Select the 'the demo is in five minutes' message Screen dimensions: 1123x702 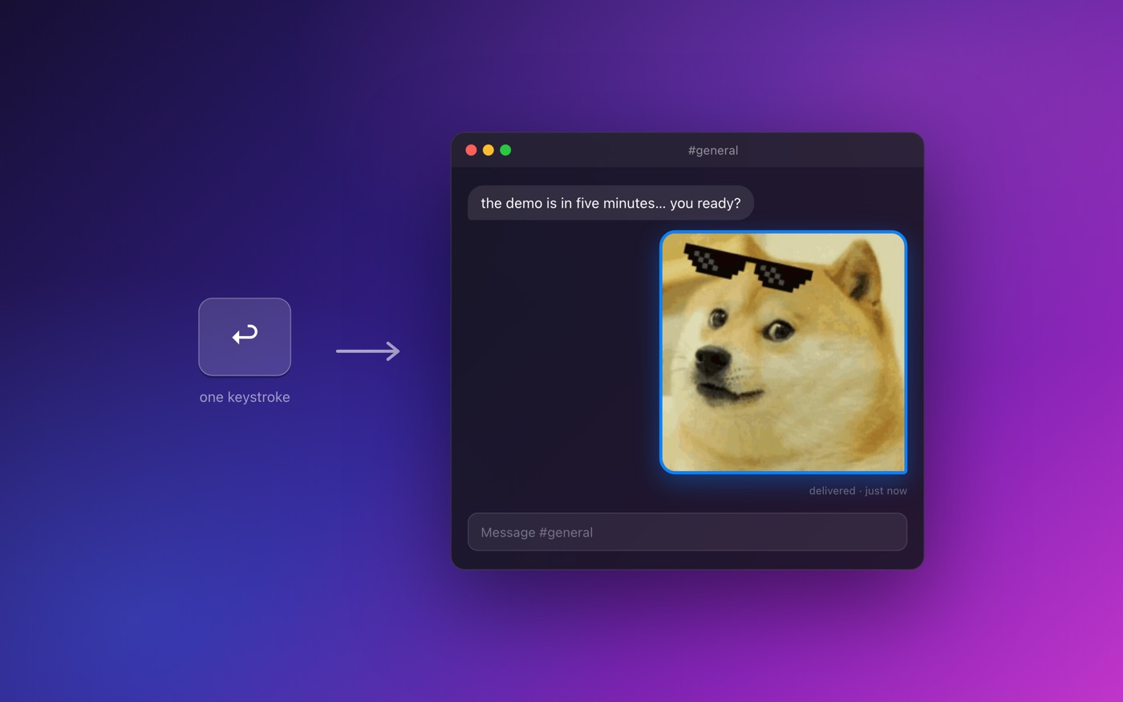pyautogui.click(x=610, y=203)
